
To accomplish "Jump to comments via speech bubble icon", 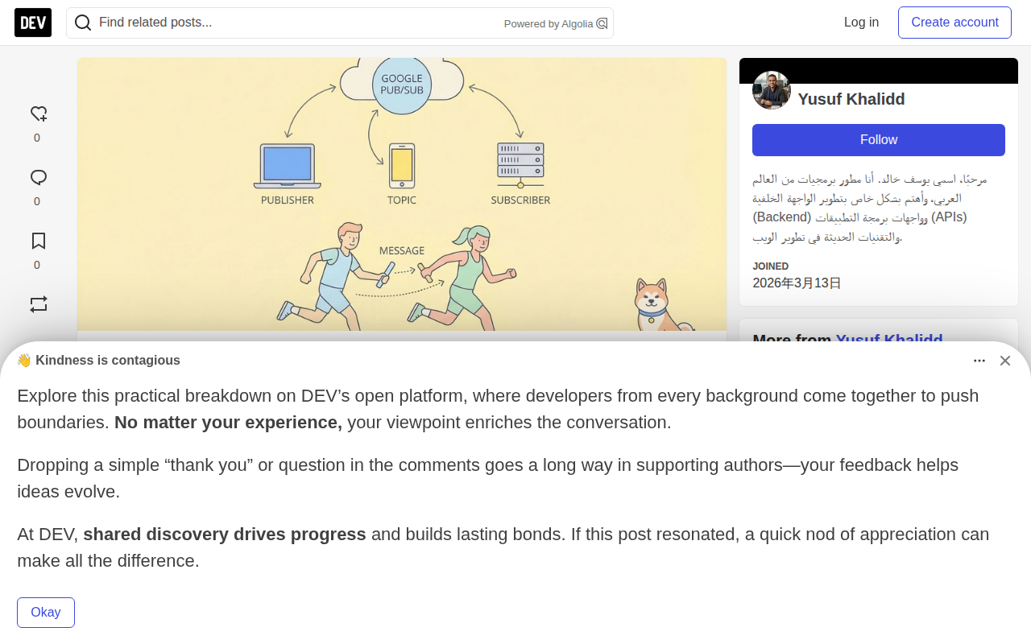I will click(x=38, y=178).
